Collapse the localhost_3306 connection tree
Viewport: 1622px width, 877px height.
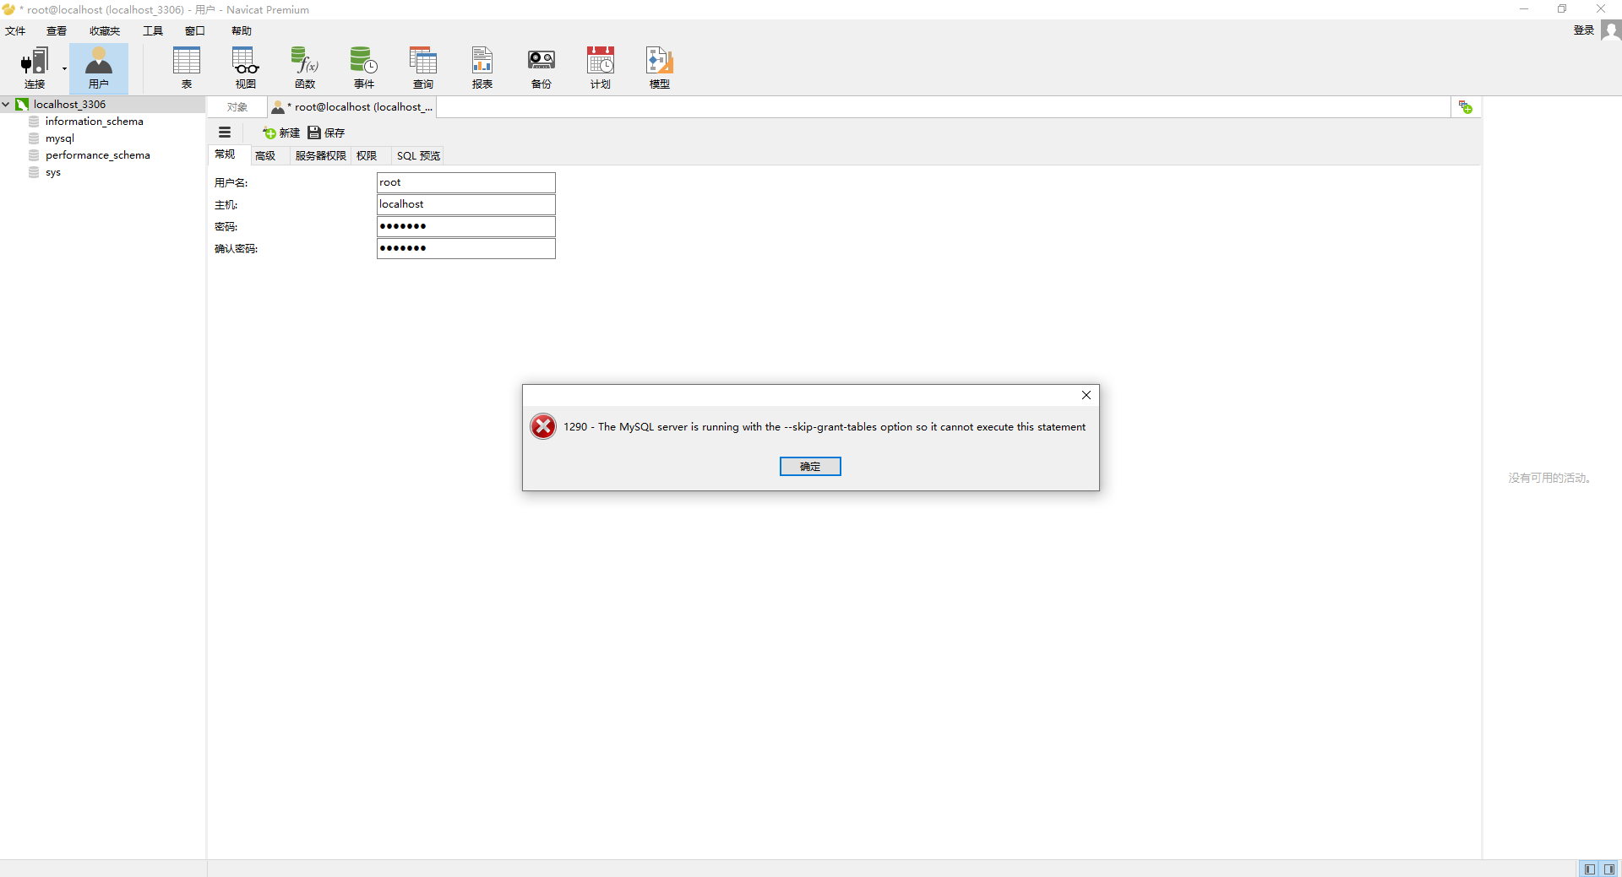[7, 104]
